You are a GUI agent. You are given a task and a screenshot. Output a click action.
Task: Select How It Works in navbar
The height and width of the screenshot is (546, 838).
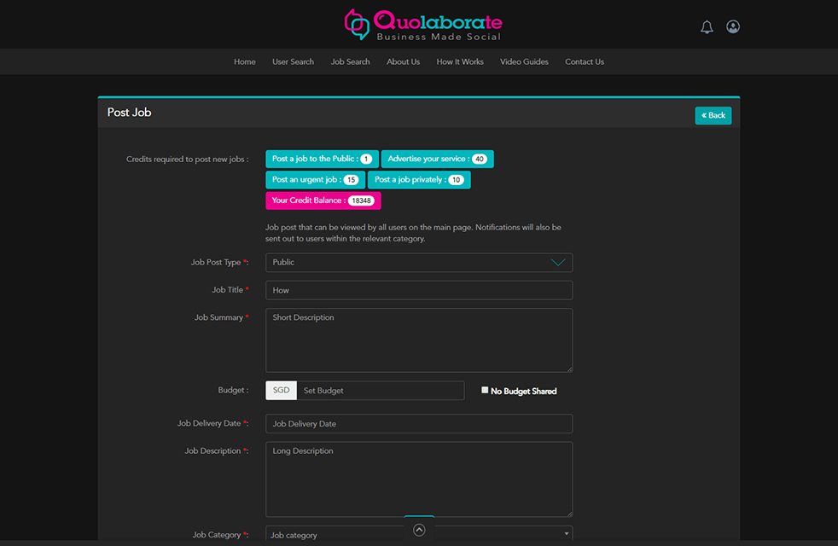point(460,62)
